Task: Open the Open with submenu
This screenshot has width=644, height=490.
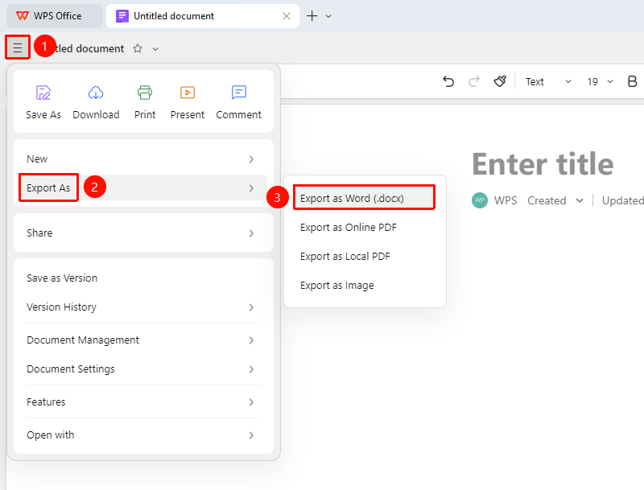Action: pos(143,435)
